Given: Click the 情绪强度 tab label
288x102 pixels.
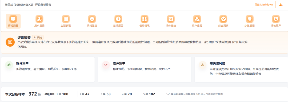Looking at the screenshot, I should 92,26.
